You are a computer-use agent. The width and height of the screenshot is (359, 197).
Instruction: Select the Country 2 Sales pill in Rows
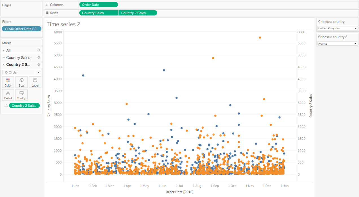coord(137,13)
